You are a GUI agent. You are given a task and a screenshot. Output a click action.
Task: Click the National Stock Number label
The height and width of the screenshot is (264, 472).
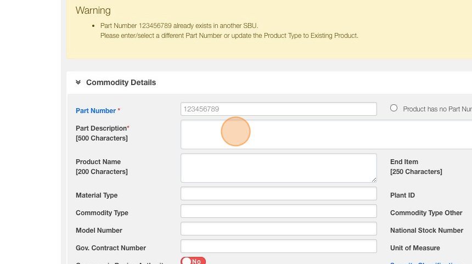[x=426, y=231]
